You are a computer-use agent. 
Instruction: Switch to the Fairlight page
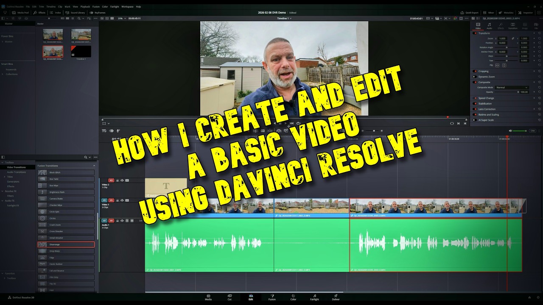click(x=314, y=297)
